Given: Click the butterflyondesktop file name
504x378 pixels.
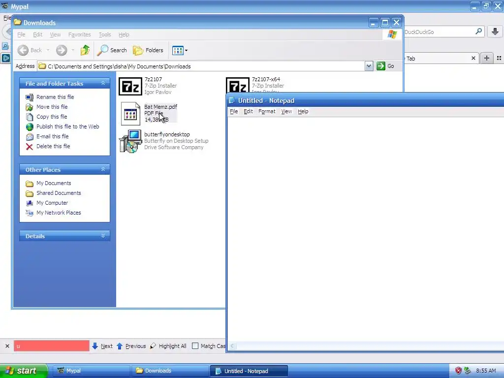Looking at the screenshot, I should pyautogui.click(x=167, y=134).
